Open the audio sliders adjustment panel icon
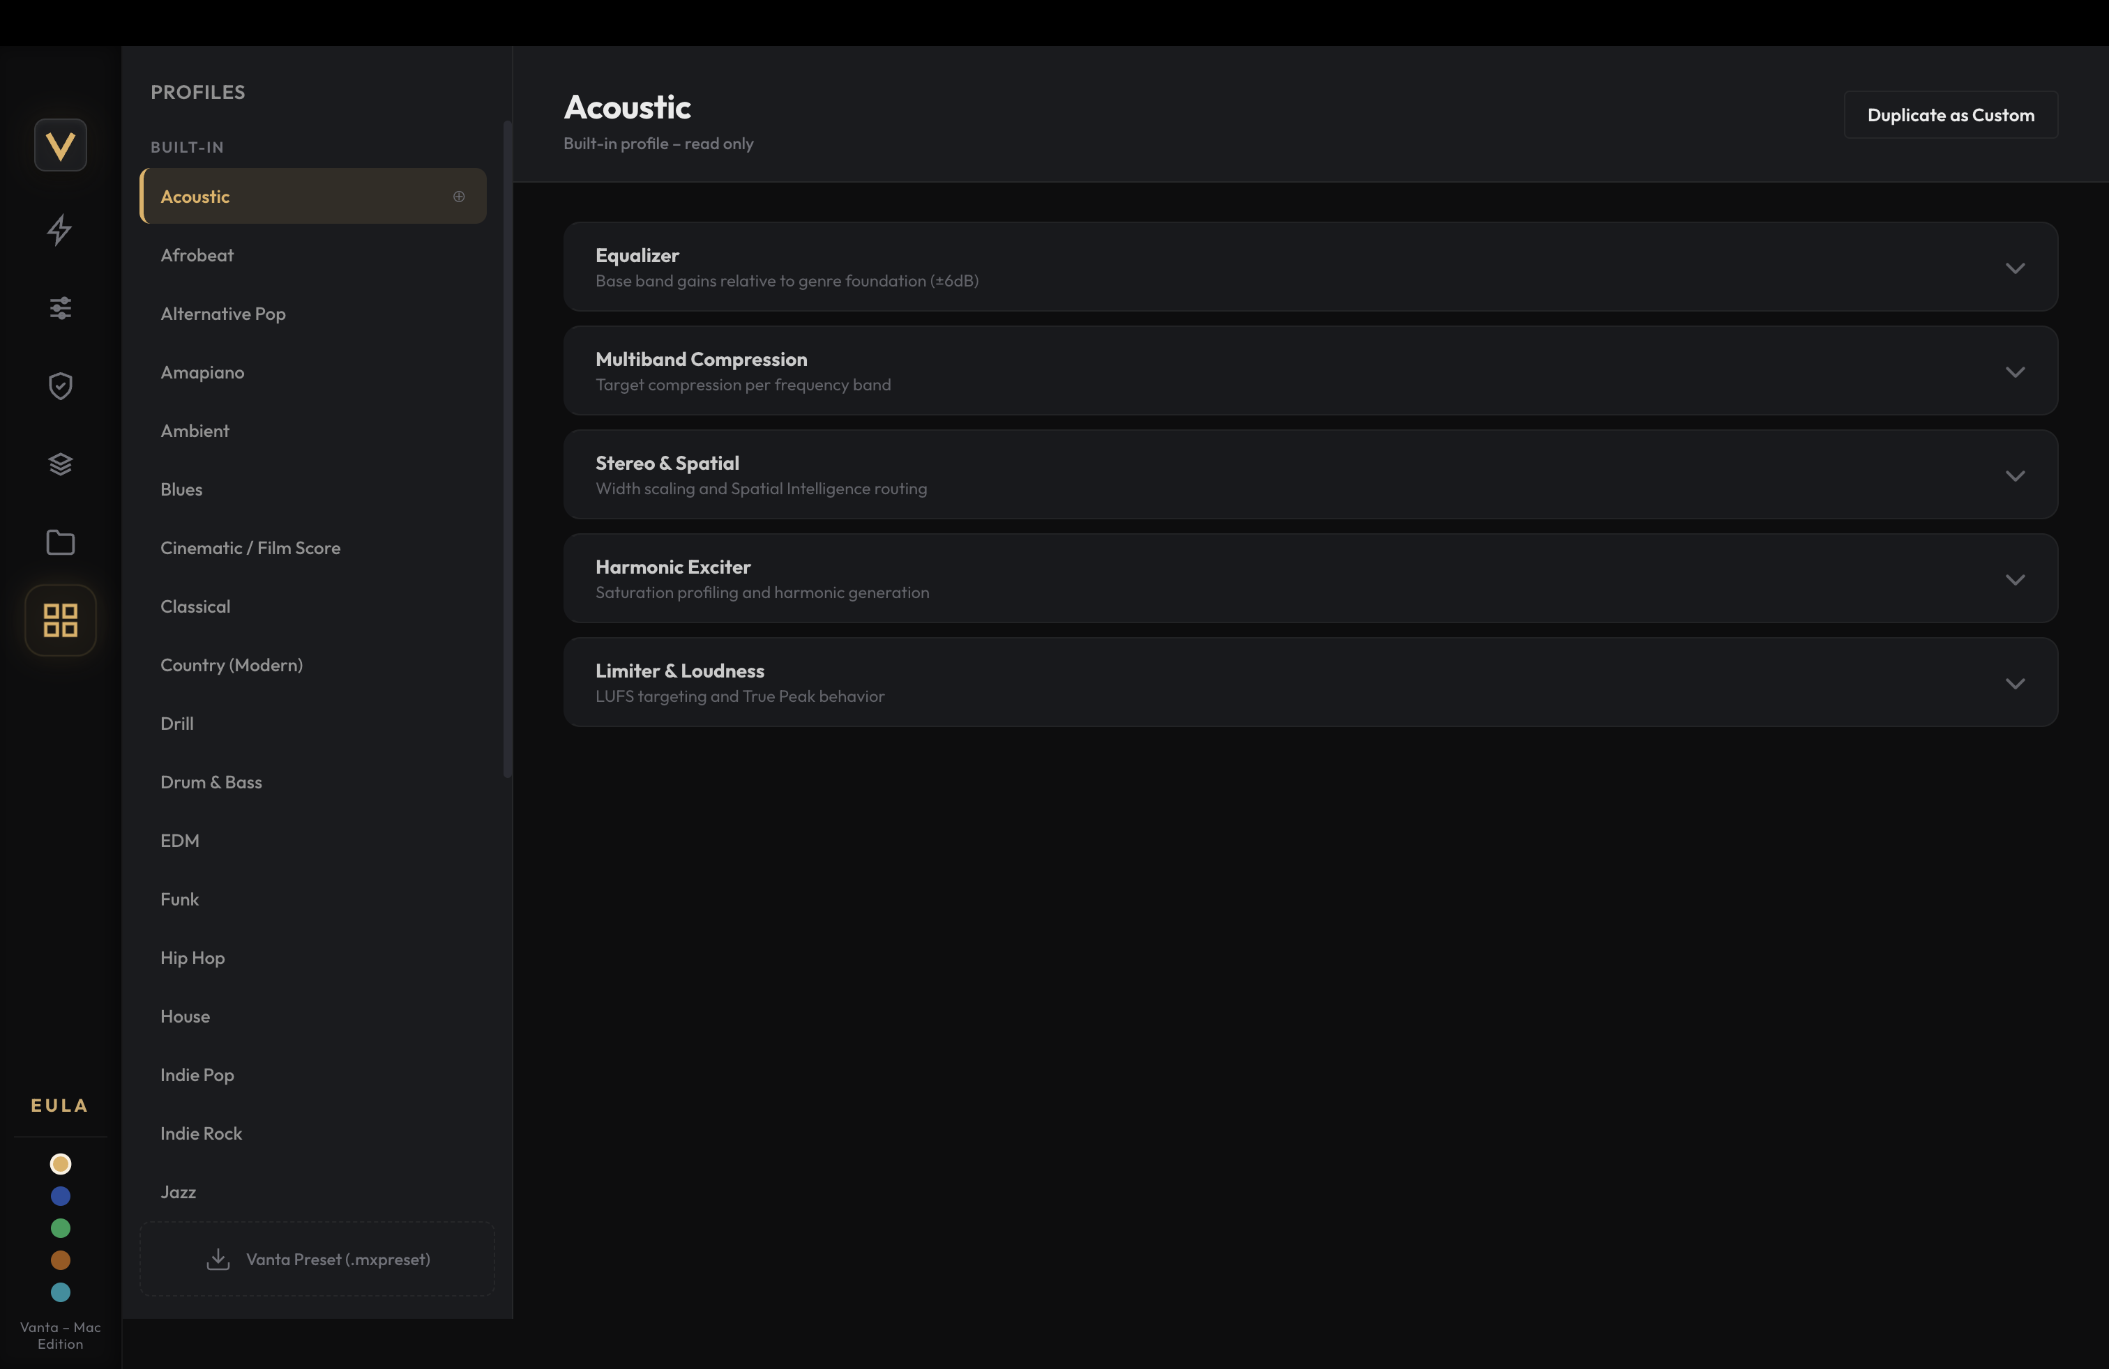Viewport: 2109px width, 1369px height. click(x=60, y=308)
